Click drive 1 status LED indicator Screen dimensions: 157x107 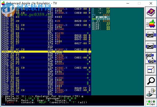pyautogui.click(x=149, y=101)
